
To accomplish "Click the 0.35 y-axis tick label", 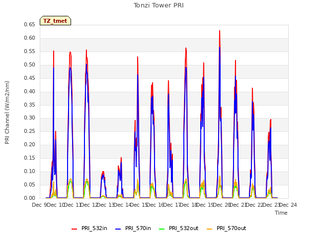I will (29, 105).
